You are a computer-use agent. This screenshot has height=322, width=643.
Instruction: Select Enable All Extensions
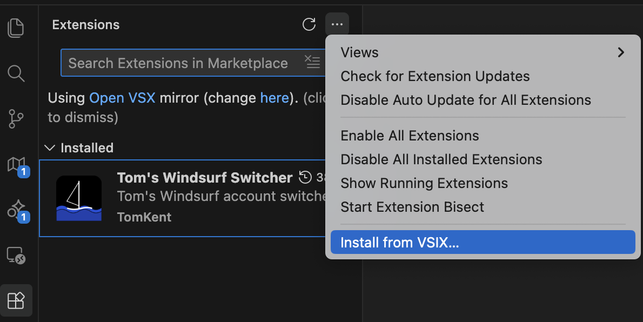(x=410, y=136)
